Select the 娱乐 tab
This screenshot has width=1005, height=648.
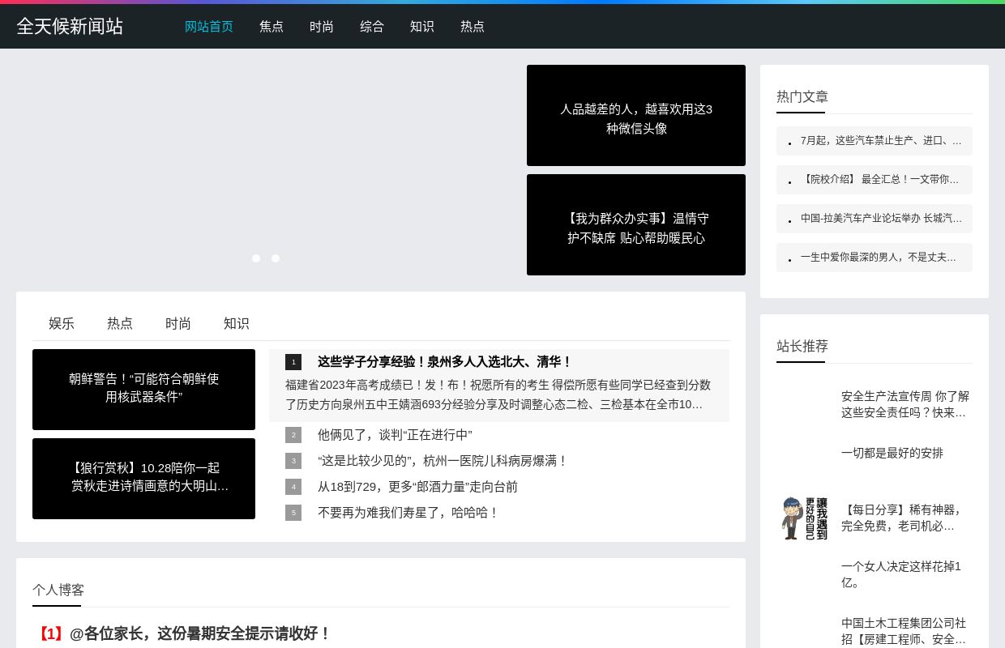tap(62, 323)
